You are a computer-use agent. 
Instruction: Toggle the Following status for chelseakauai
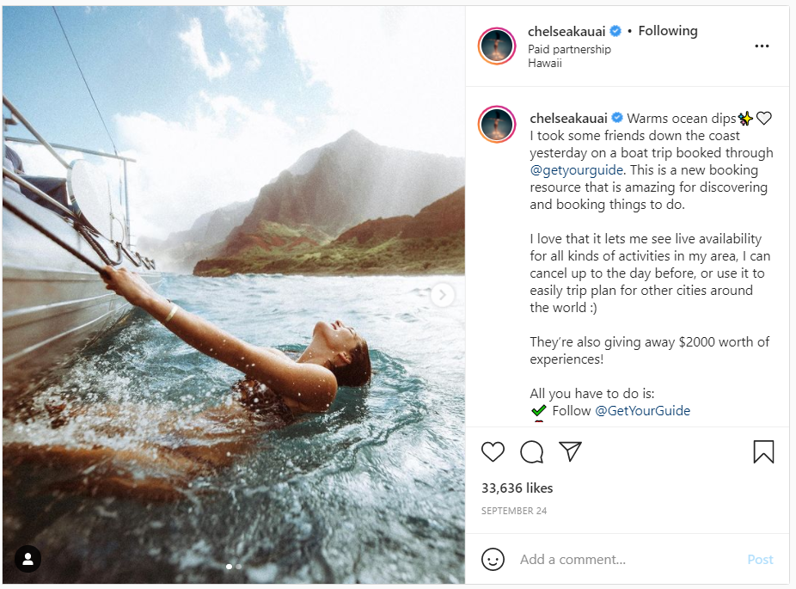[668, 31]
